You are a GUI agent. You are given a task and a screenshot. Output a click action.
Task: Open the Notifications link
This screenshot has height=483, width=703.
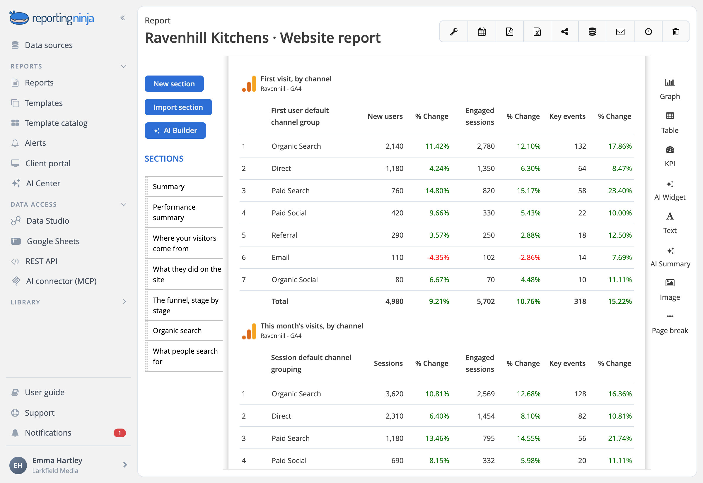[x=69, y=433]
